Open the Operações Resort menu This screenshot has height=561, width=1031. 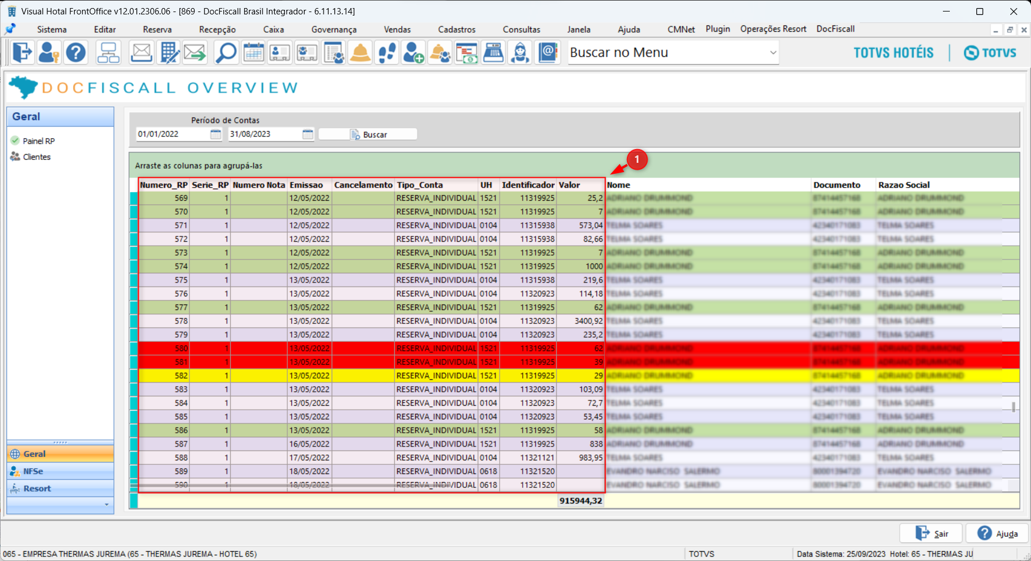[773, 29]
